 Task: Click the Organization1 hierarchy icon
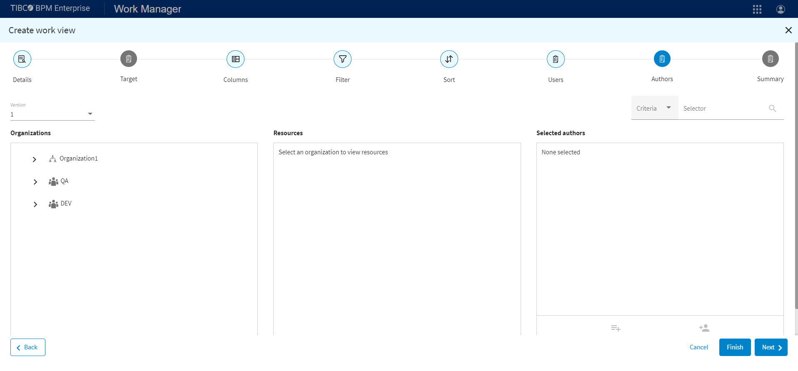pos(52,158)
